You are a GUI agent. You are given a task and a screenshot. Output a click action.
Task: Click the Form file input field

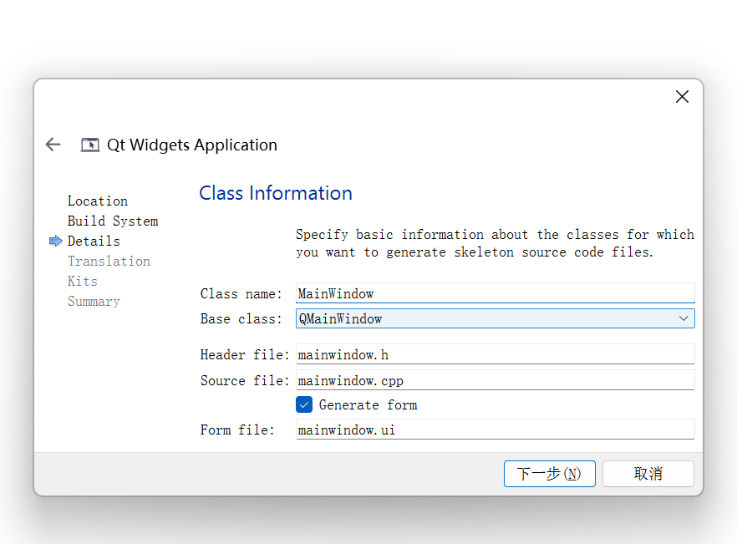pos(495,430)
